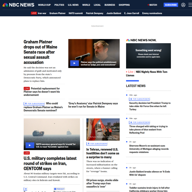Open Three charged blue sealant story

click(x=148, y=130)
